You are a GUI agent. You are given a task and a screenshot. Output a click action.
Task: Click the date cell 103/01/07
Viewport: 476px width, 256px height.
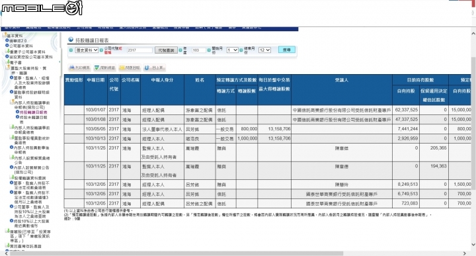tap(96, 110)
